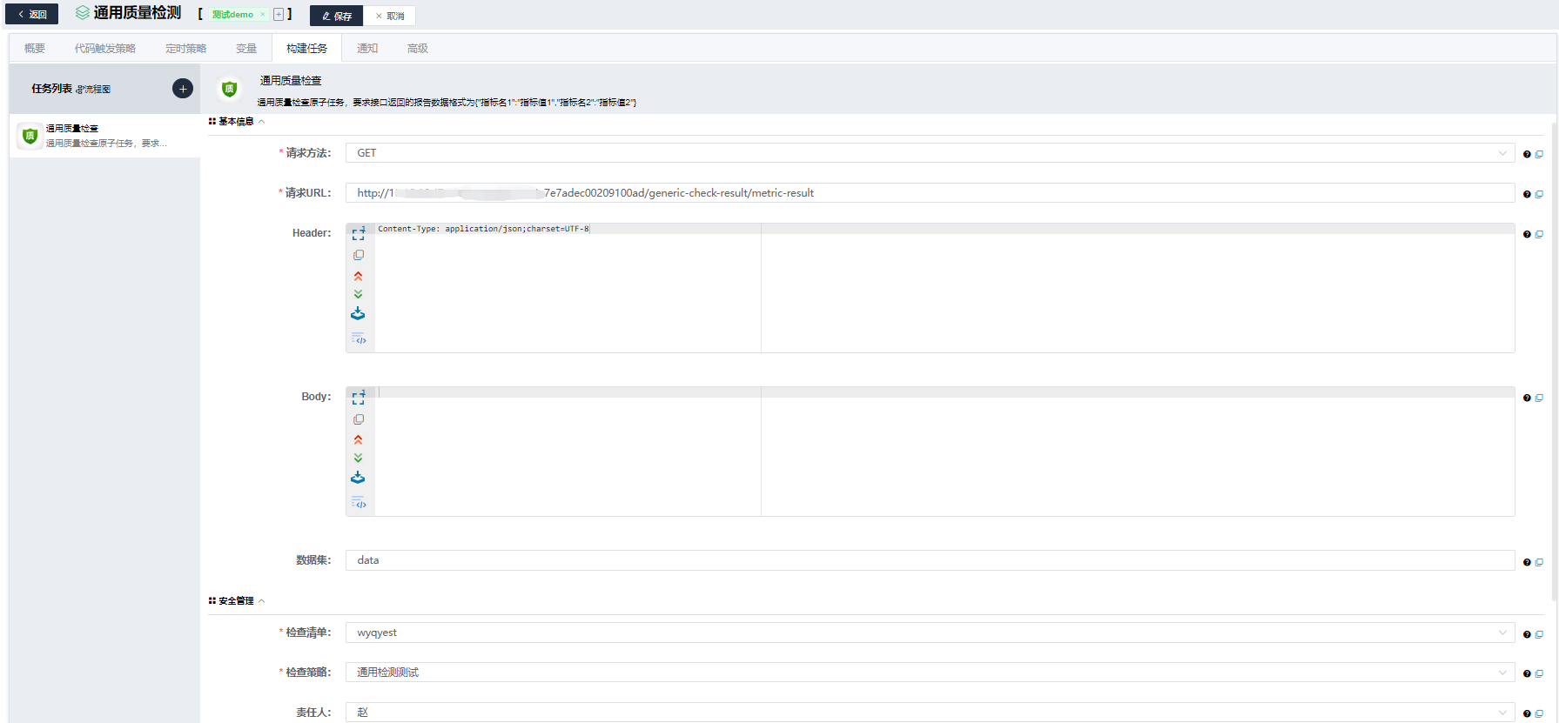The width and height of the screenshot is (1559, 723).
Task: Click the red double-up arrow in the Body editor
Action: [358, 439]
